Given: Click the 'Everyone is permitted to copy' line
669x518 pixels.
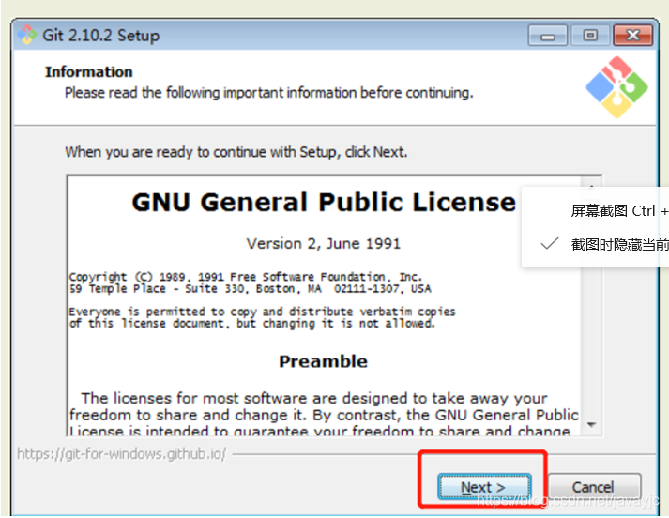Looking at the screenshot, I should pyautogui.click(x=262, y=312).
